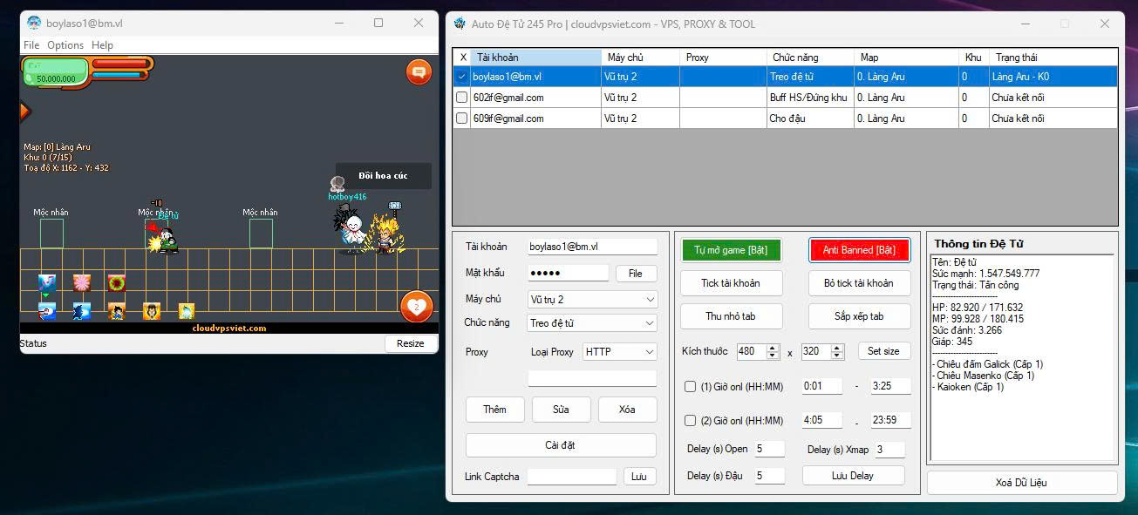Image resolution: width=1138 pixels, height=515 pixels.
Task: Toggle the red Anti Banned [Bật] button
Action: click(x=859, y=250)
